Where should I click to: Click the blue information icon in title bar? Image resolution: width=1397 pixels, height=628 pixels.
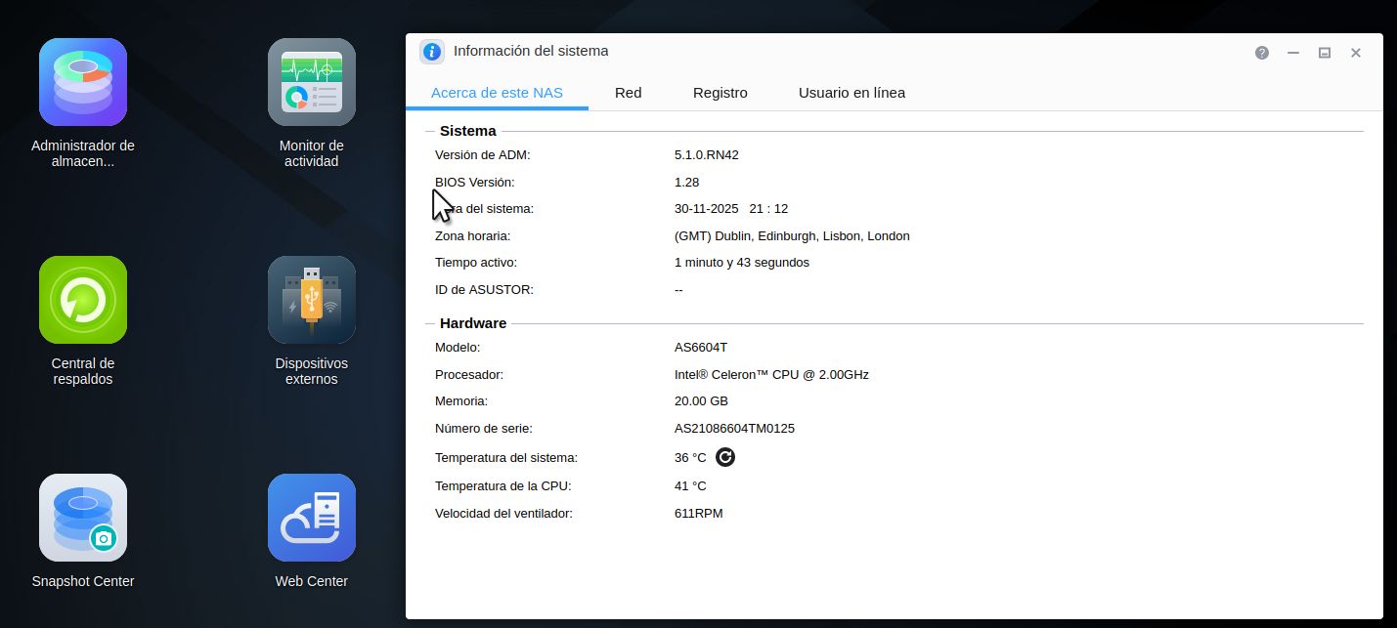[x=432, y=52]
